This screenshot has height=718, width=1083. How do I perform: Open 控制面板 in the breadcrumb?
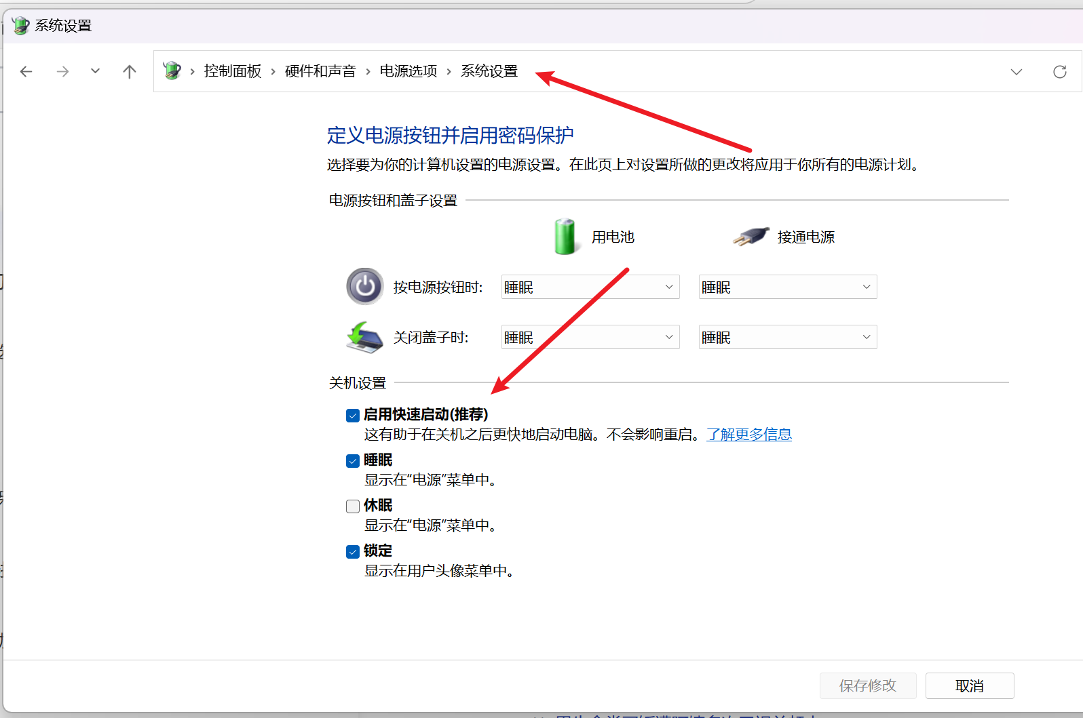(x=233, y=71)
